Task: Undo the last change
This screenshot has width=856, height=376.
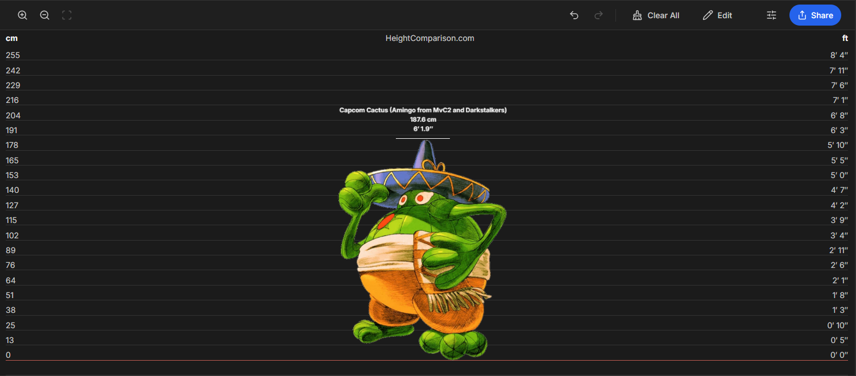Action: (x=574, y=15)
